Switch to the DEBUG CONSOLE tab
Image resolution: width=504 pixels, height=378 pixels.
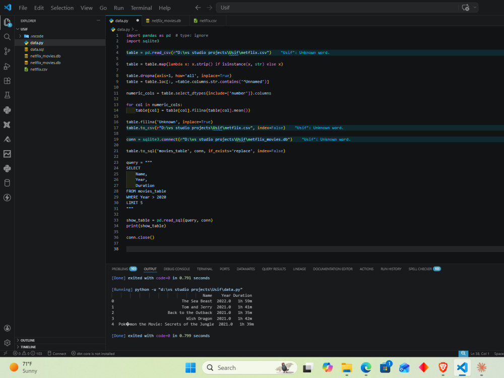click(x=176, y=269)
